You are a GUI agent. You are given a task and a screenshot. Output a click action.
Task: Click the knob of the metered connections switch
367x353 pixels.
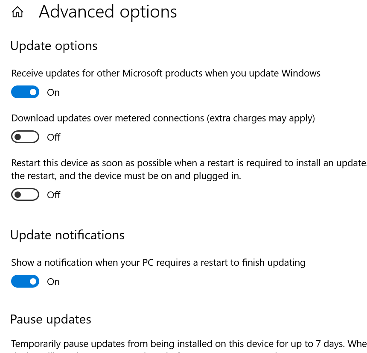[x=18, y=137]
